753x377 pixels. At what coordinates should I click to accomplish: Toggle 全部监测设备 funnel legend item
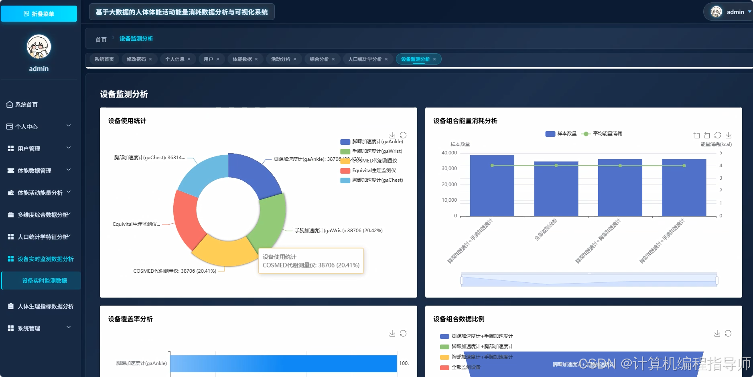(460, 367)
